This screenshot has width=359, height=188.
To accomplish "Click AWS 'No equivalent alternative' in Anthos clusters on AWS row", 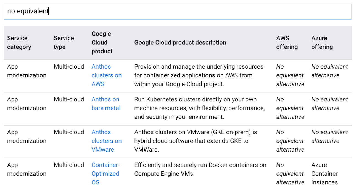I will tap(290, 75).
